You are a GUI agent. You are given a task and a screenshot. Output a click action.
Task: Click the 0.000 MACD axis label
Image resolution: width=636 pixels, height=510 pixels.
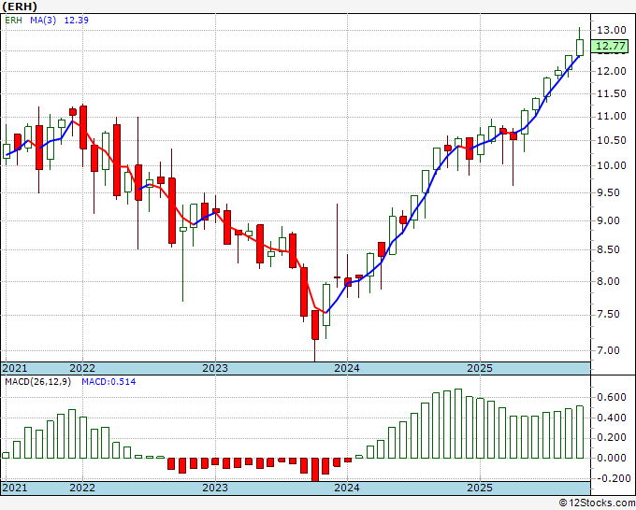pyautogui.click(x=612, y=458)
